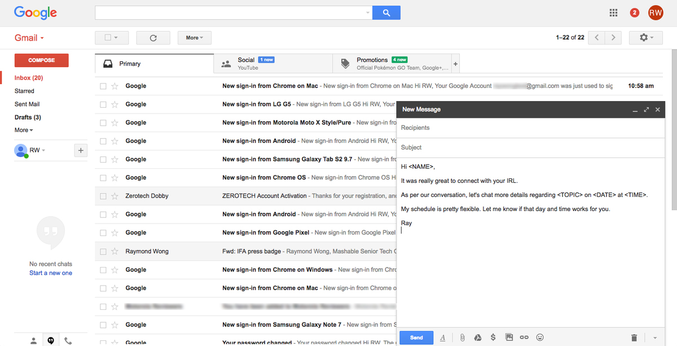Send the new message
The image size is (677, 346).
[416, 338]
